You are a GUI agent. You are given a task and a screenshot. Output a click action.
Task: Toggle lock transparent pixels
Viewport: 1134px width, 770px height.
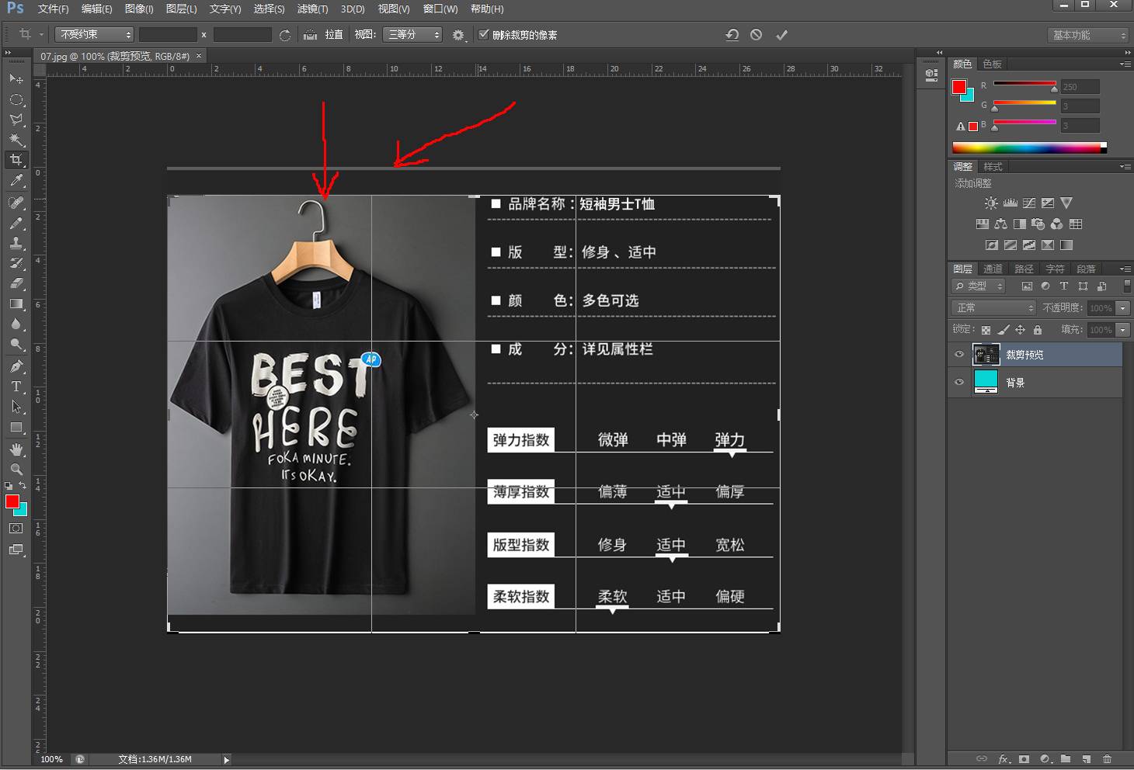986,330
